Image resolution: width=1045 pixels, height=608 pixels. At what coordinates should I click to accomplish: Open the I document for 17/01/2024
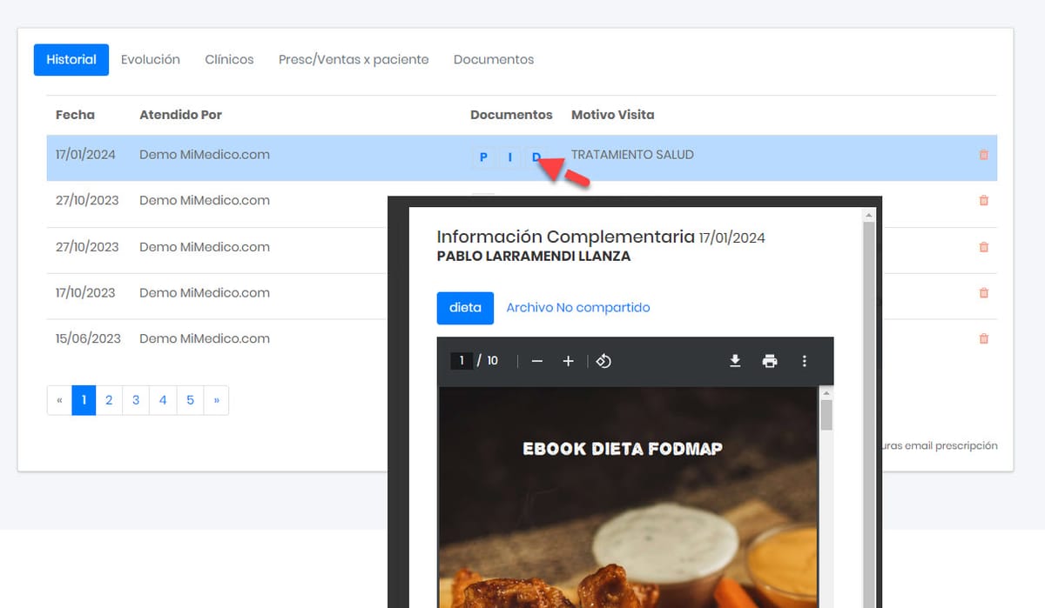[x=509, y=157]
